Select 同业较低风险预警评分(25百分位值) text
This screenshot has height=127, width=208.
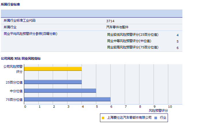[133, 35]
